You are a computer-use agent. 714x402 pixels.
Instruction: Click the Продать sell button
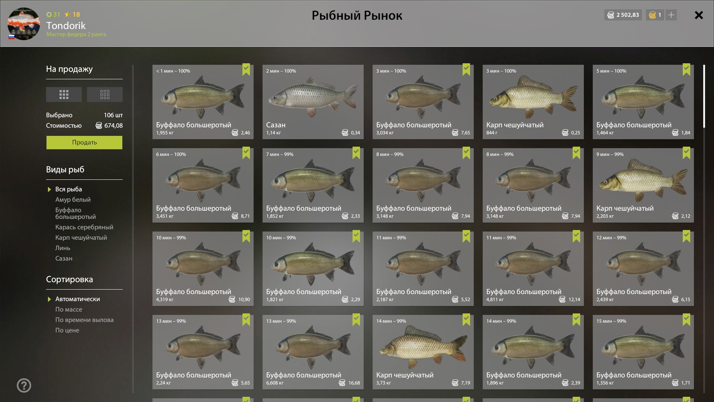pyautogui.click(x=84, y=143)
